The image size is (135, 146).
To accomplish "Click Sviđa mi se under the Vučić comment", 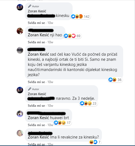I will tap(36, 82).
